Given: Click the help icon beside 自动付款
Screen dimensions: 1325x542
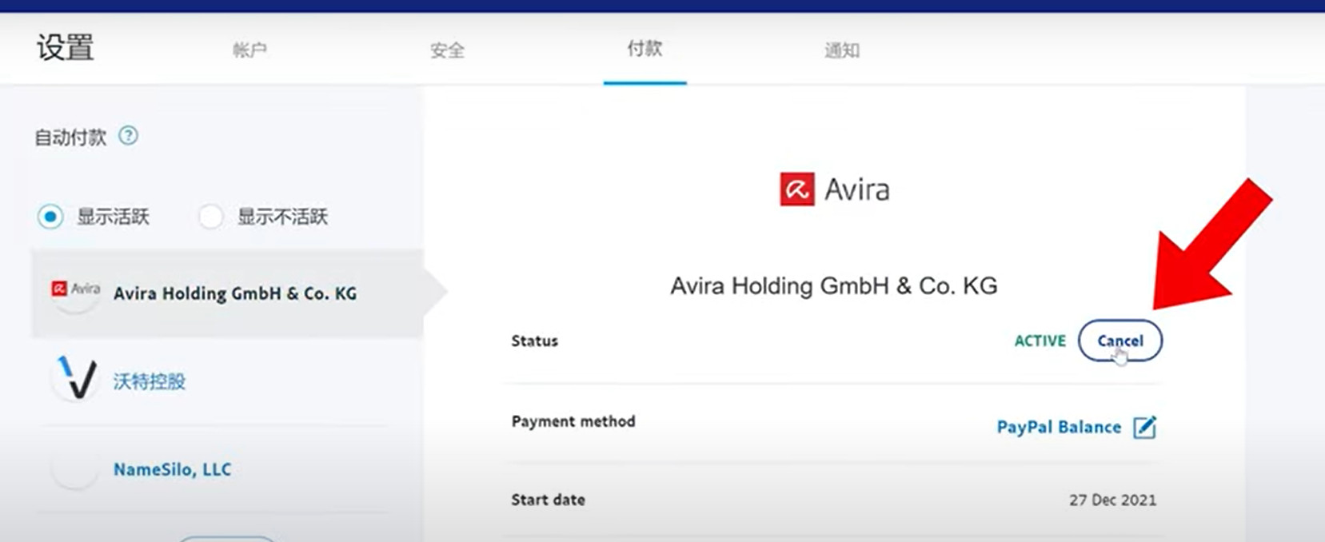Looking at the screenshot, I should (128, 136).
